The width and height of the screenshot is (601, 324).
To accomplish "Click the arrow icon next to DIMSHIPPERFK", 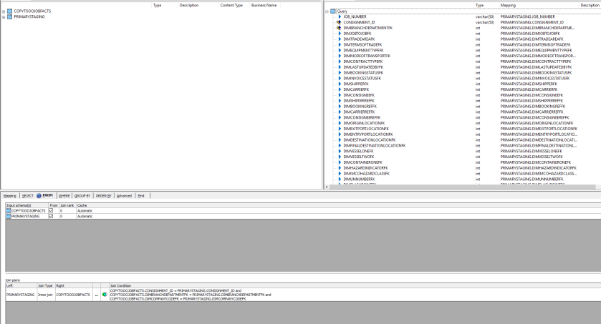I will pyautogui.click(x=340, y=84).
